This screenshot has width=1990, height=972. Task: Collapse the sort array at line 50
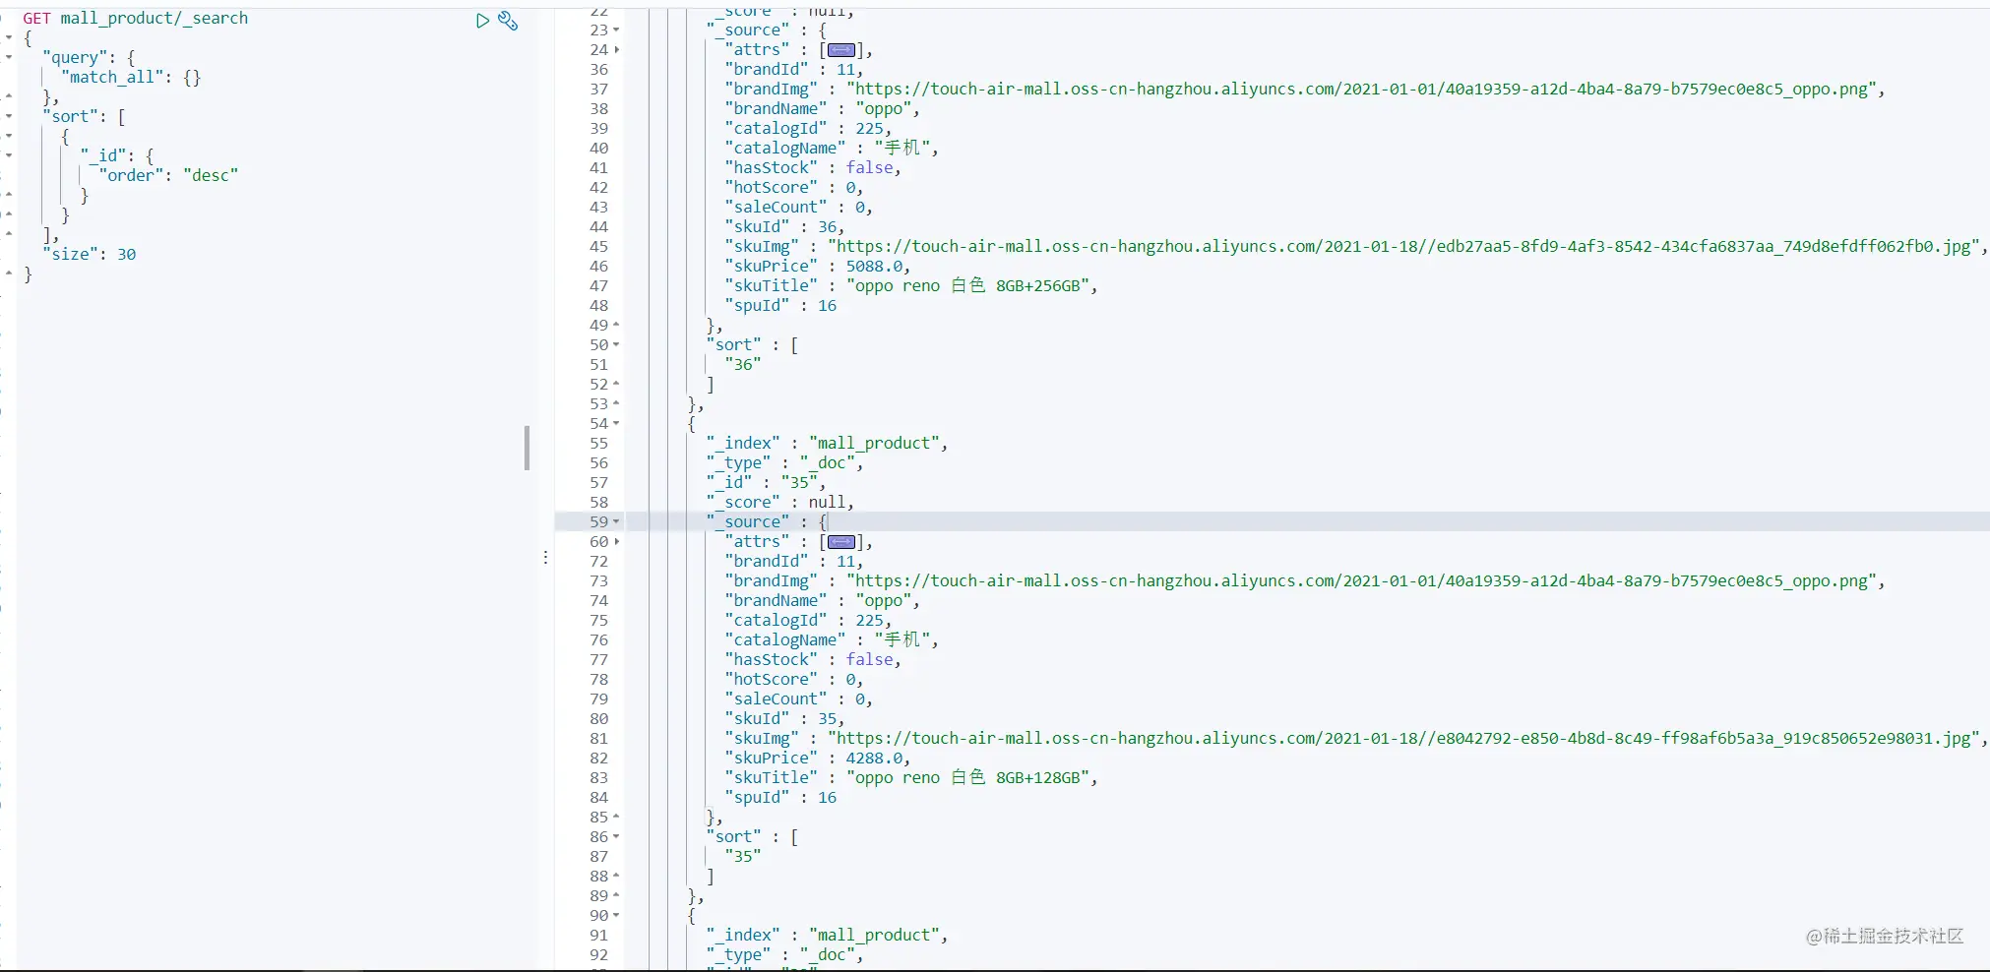pos(616,345)
